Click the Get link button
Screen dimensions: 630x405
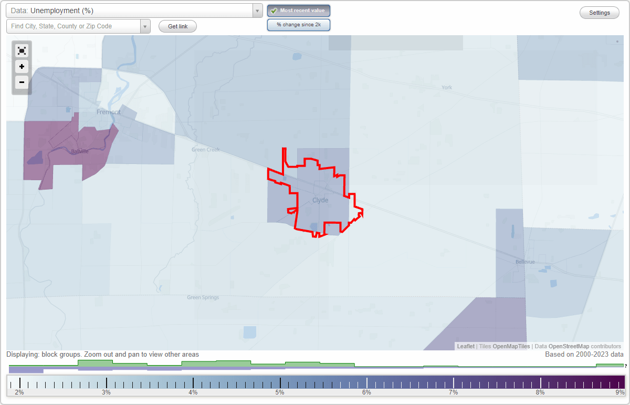pyautogui.click(x=177, y=26)
